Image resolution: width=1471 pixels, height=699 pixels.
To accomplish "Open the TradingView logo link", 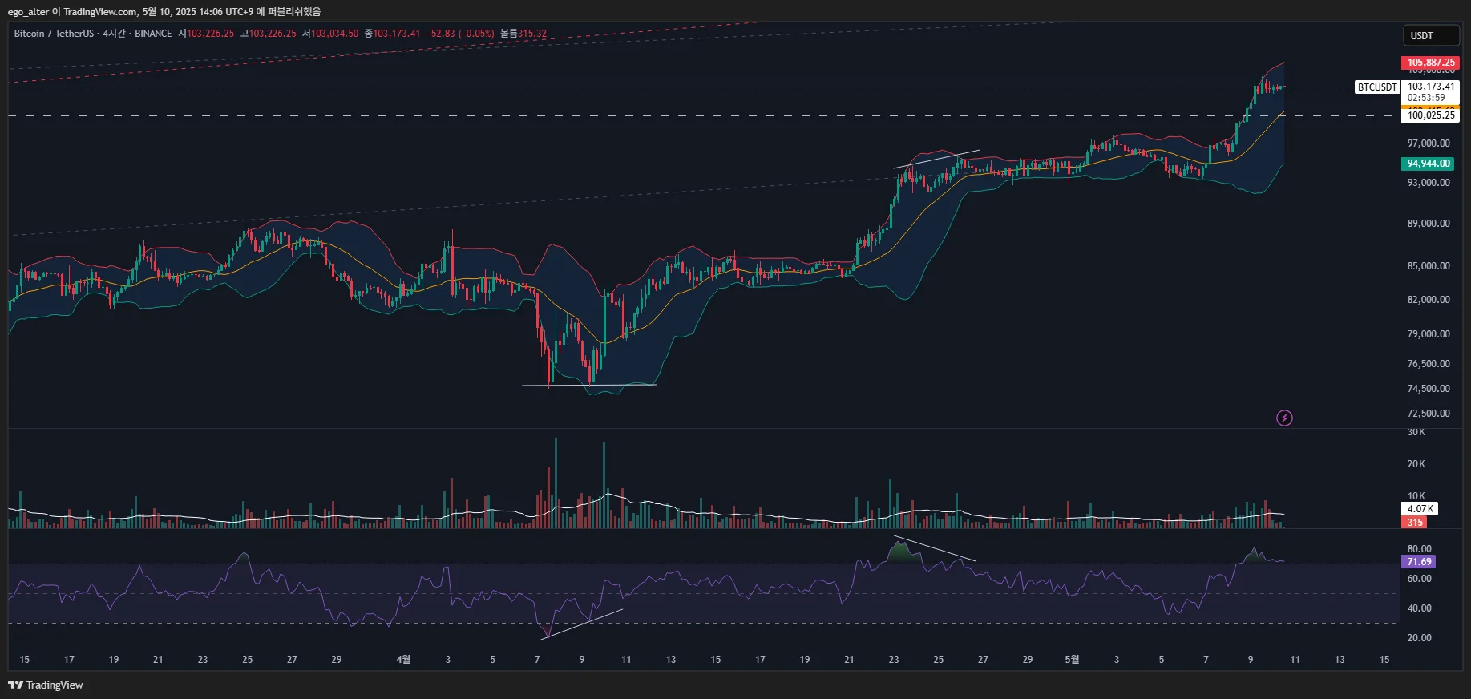I will point(46,685).
